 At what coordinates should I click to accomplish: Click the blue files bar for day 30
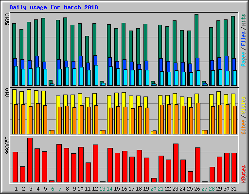click(227, 64)
